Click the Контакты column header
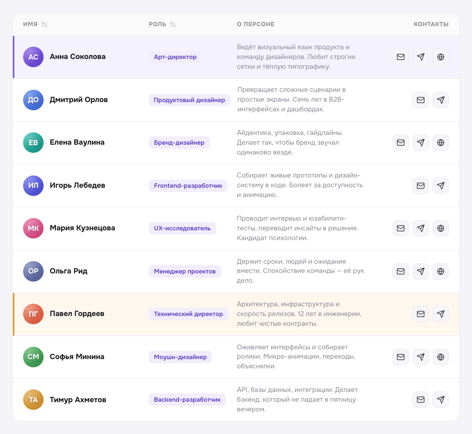 [x=431, y=24]
